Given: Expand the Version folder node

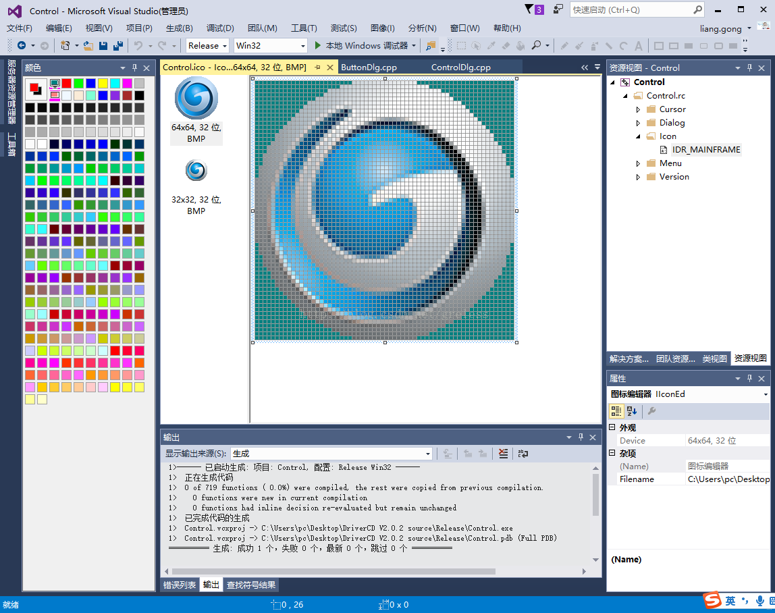Looking at the screenshot, I should point(637,176).
